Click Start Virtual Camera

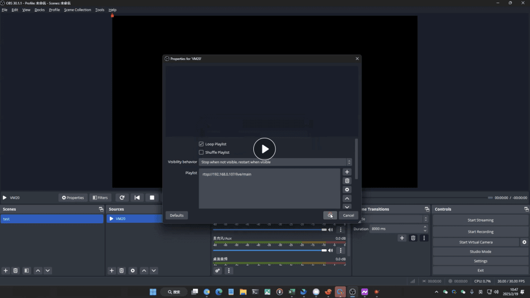point(475,242)
